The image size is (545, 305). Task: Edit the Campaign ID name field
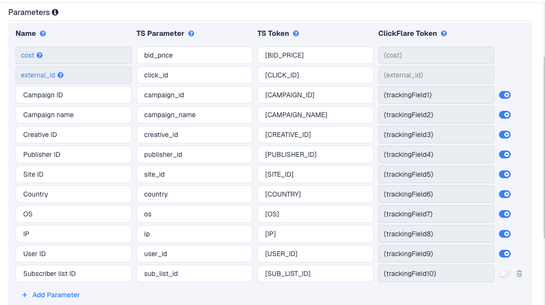tap(74, 95)
